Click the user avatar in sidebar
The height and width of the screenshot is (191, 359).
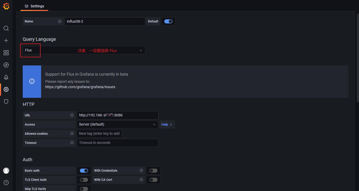[6, 171]
